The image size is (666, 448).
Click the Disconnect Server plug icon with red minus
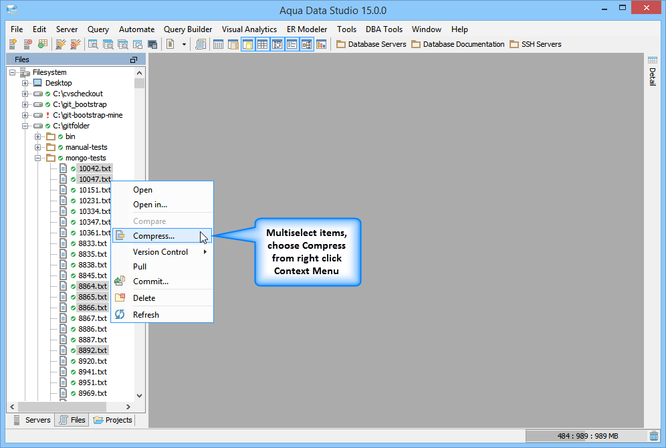[x=76, y=44]
